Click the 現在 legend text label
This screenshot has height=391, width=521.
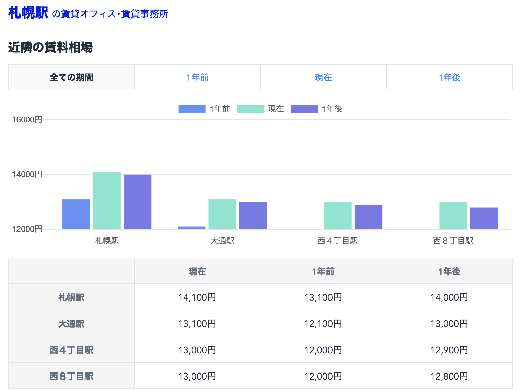pyautogui.click(x=276, y=109)
